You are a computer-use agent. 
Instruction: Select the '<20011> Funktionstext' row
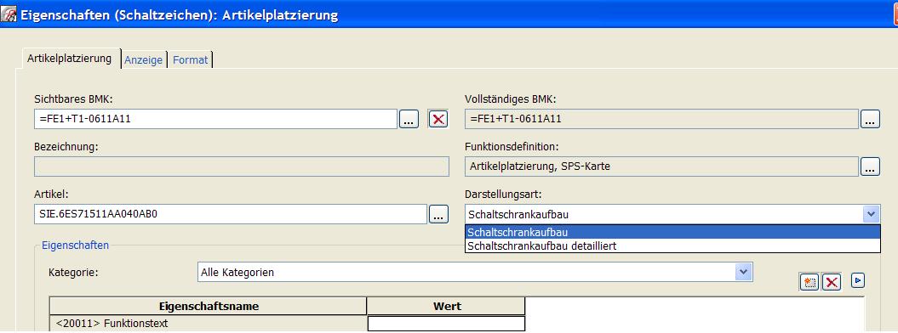pyautogui.click(x=209, y=324)
